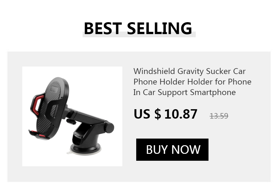Click the 'US $' currency label

pyautogui.click(x=147, y=114)
